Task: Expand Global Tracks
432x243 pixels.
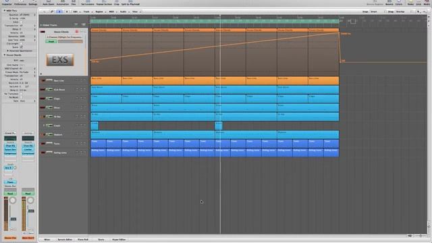Action: 41,25
